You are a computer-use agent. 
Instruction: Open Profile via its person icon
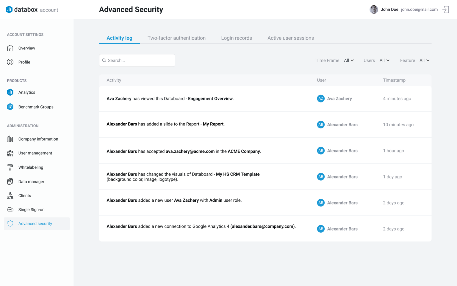pos(10,62)
